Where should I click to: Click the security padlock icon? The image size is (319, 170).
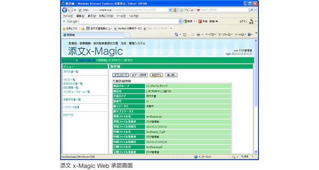pyautogui.click(x=175, y=10)
